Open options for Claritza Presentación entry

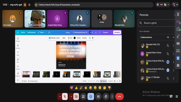[x=174, y=70]
